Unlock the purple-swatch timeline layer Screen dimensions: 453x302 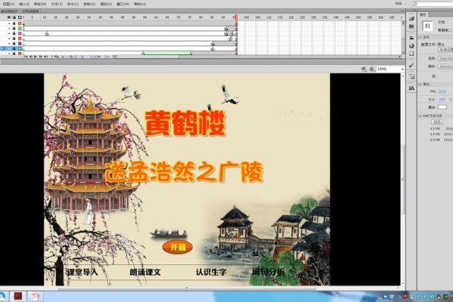(x=14, y=44)
